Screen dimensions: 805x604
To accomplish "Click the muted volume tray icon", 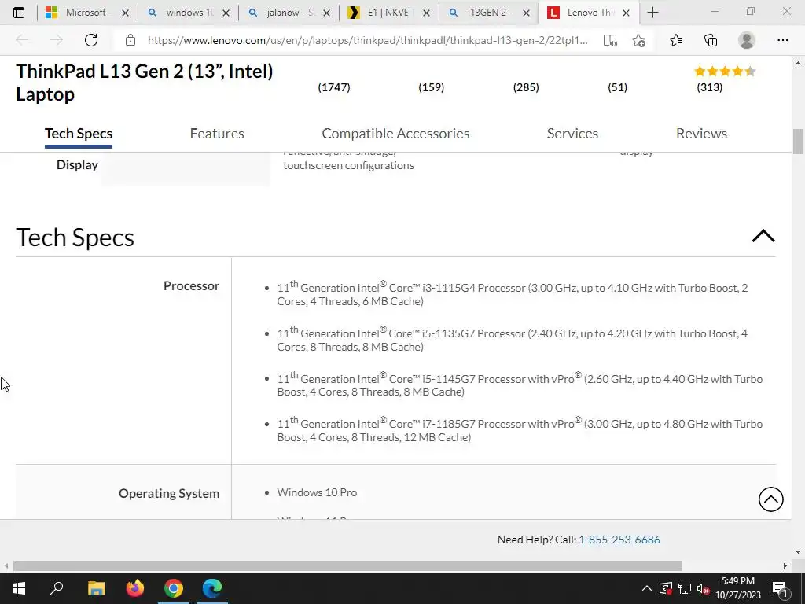I will (704, 588).
